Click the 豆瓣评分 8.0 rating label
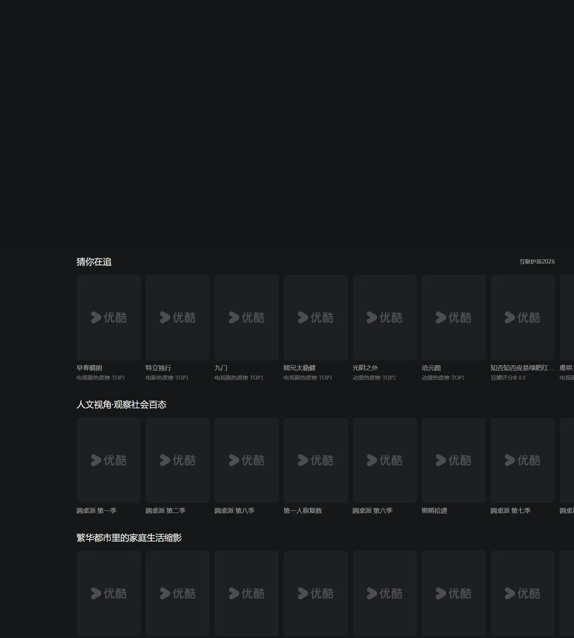 [508, 378]
